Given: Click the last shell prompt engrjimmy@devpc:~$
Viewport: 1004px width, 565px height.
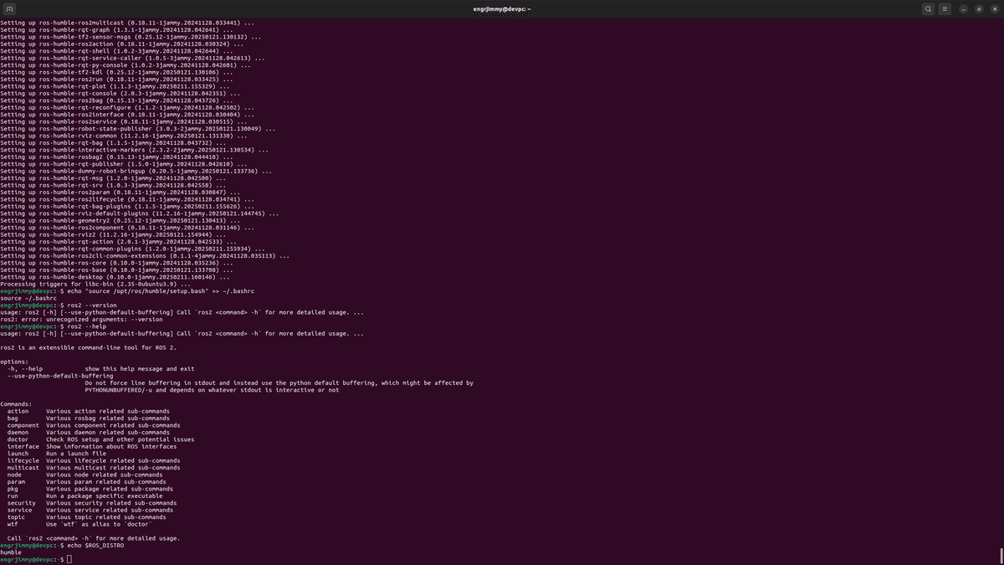Looking at the screenshot, I should click(33, 558).
